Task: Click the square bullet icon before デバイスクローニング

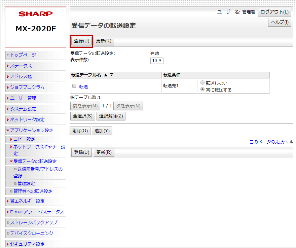Action: click(8, 234)
